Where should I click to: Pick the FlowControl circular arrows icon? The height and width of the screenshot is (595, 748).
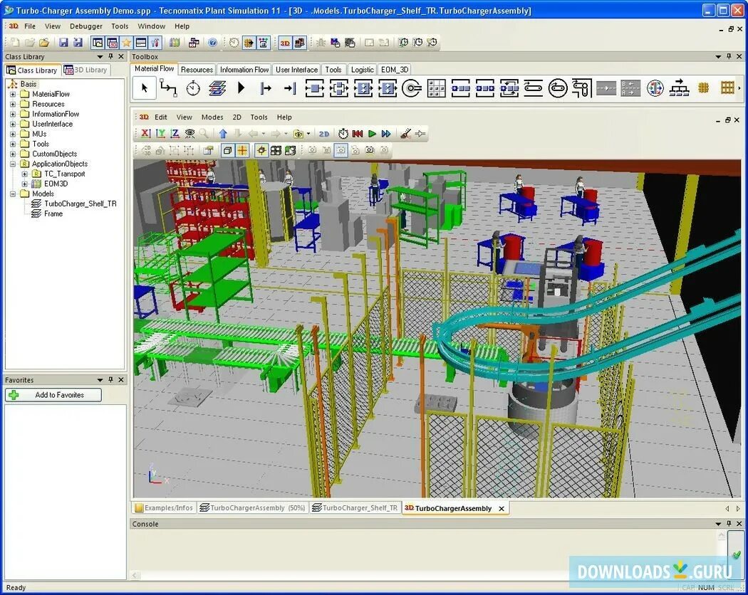655,88
